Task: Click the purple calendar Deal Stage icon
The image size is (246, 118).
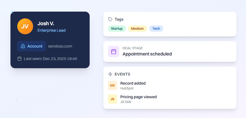Action: [x=114, y=52]
